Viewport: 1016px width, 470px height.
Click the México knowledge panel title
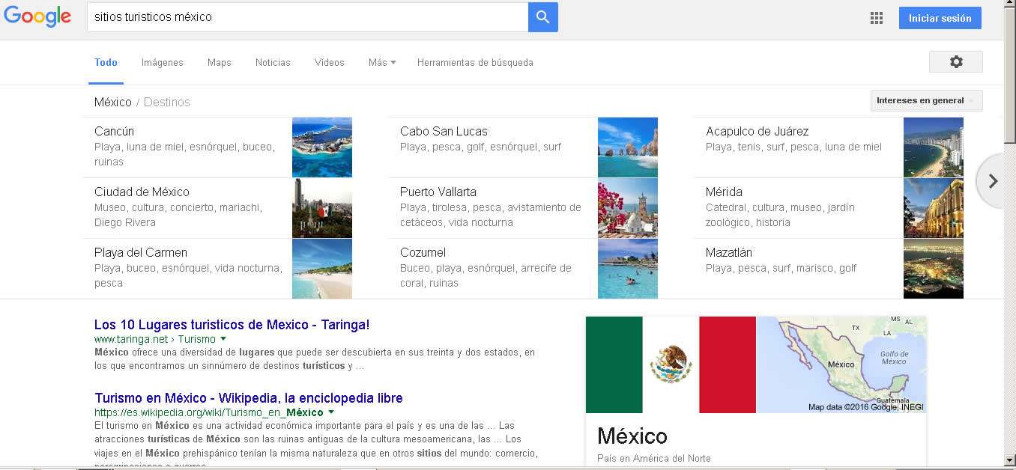tap(632, 436)
